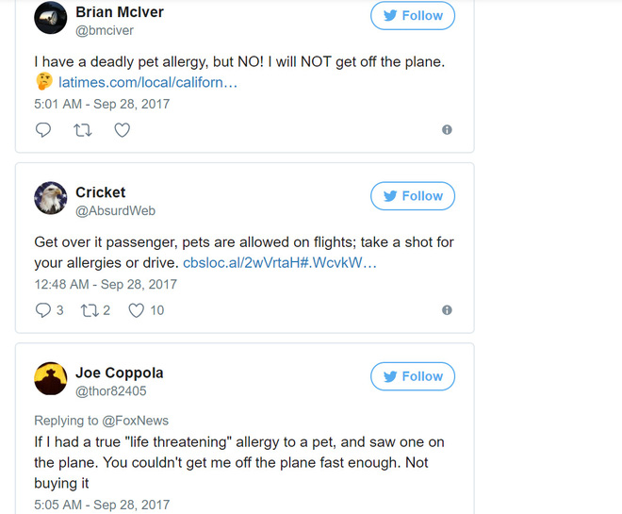Reply to Cricket's tweet
Image resolution: width=622 pixels, height=514 pixels.
tap(43, 310)
